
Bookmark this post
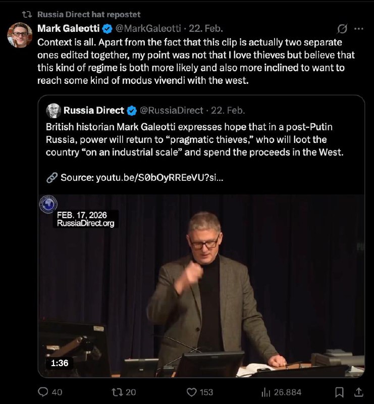click(340, 392)
